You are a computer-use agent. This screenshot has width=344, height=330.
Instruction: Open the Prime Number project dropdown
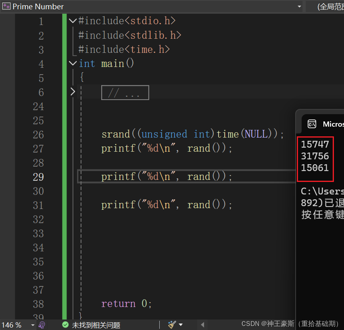click(x=299, y=6)
